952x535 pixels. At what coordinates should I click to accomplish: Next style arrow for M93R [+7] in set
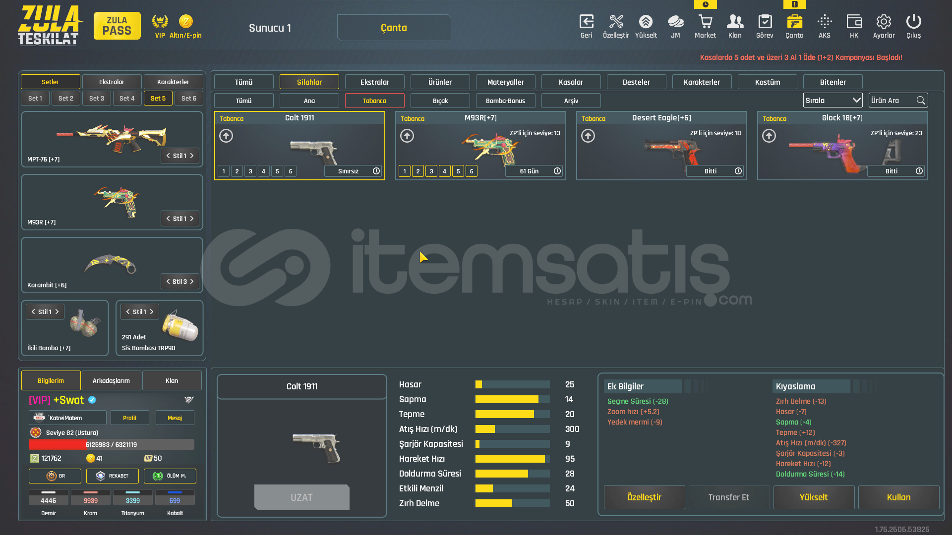point(192,218)
